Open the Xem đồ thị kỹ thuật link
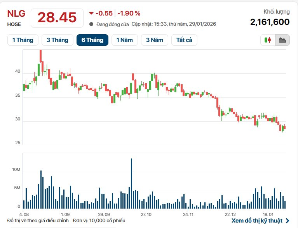Screen dimensions: 298x228 (256, 221)
